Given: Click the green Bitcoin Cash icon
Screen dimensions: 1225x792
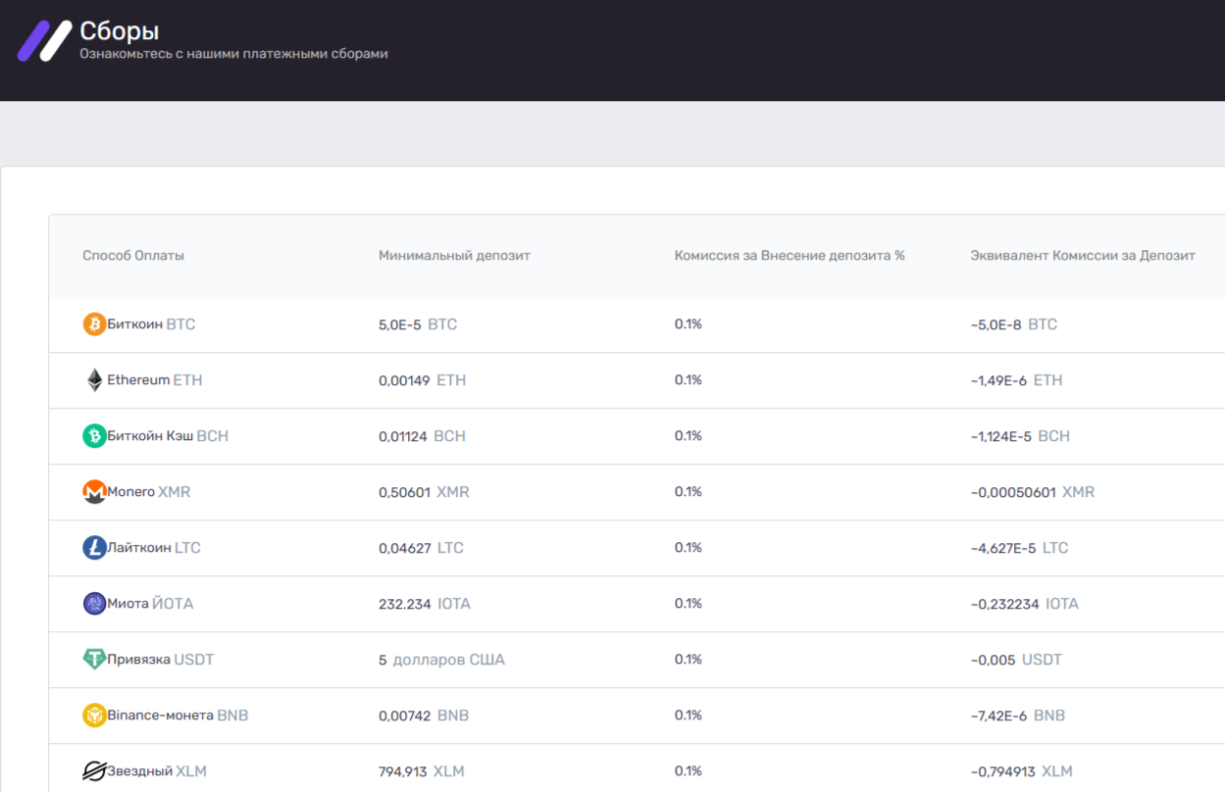Looking at the screenshot, I should point(94,436).
